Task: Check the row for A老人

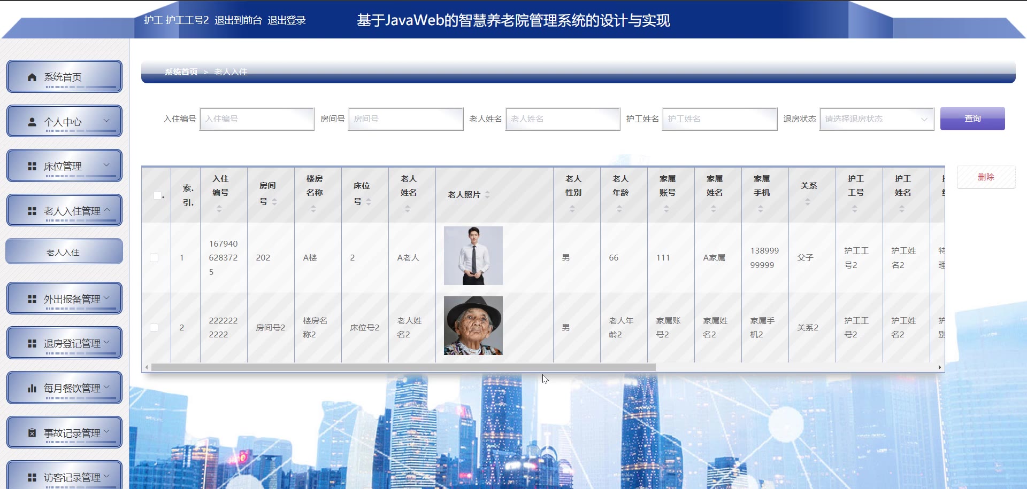Action: tap(154, 258)
